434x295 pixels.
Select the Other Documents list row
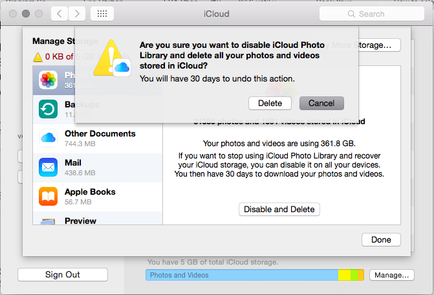coord(98,138)
